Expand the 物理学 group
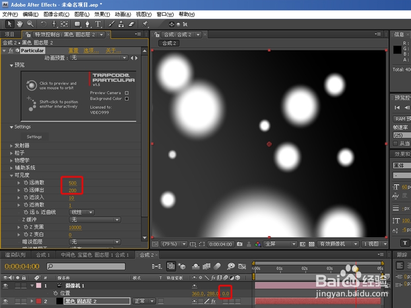Image resolution: width=411 pixels, height=308 pixels. [x=11, y=160]
